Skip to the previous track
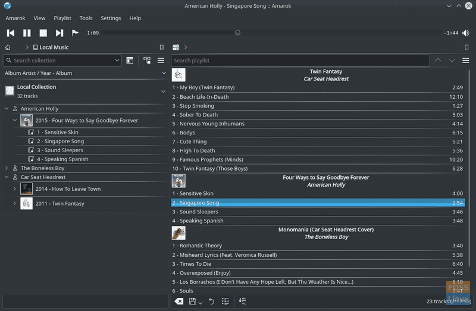Screen dimensions: 476x311 pos(11,33)
